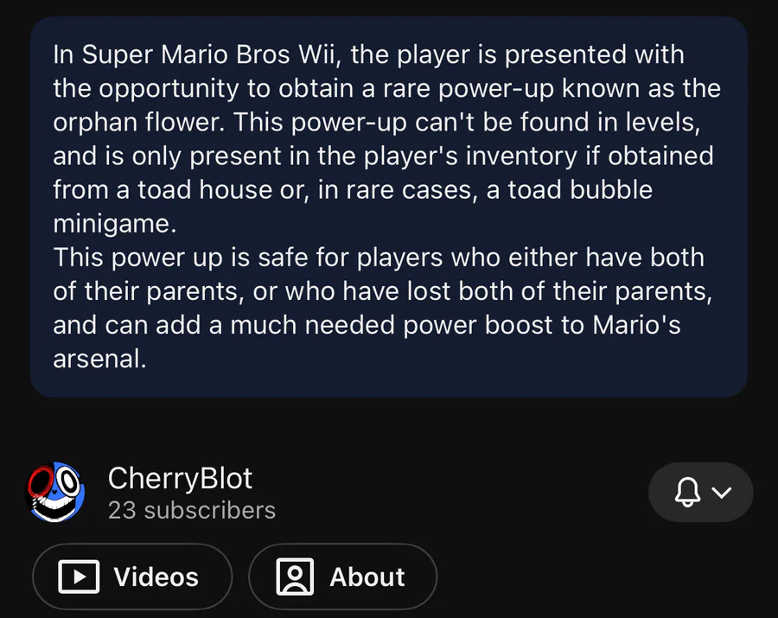This screenshot has height=618, width=778.
Task: Click the red circle on the avatar's eye
Action: 41,481
